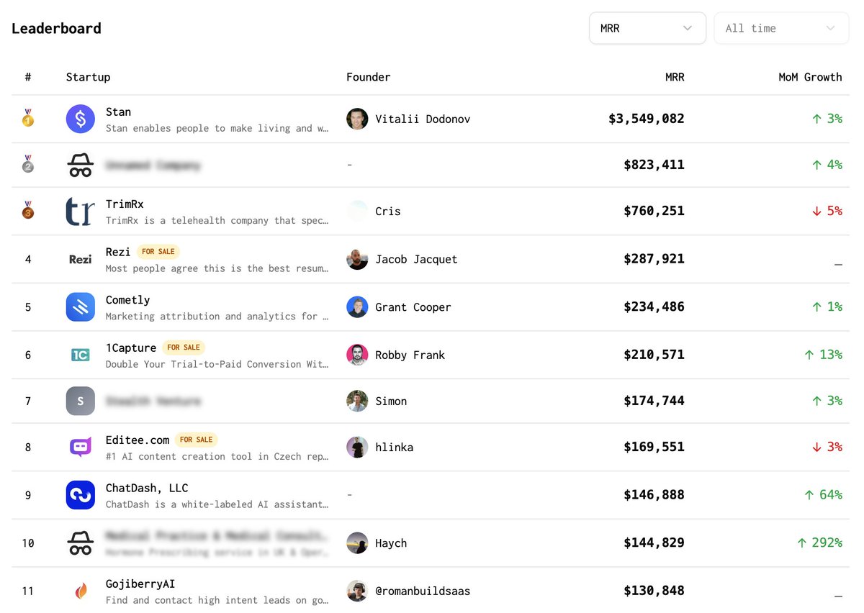Click the Cometly blue logo
Image resolution: width=864 pixels, height=613 pixels.
81,307
